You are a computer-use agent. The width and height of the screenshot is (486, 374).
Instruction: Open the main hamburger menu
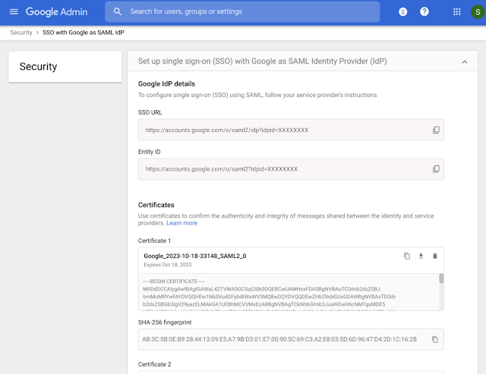coord(14,12)
